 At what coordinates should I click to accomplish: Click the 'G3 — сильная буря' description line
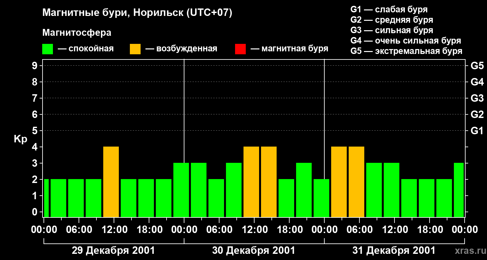point(392,30)
